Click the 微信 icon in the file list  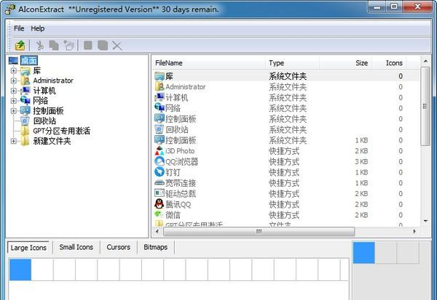pos(159,214)
